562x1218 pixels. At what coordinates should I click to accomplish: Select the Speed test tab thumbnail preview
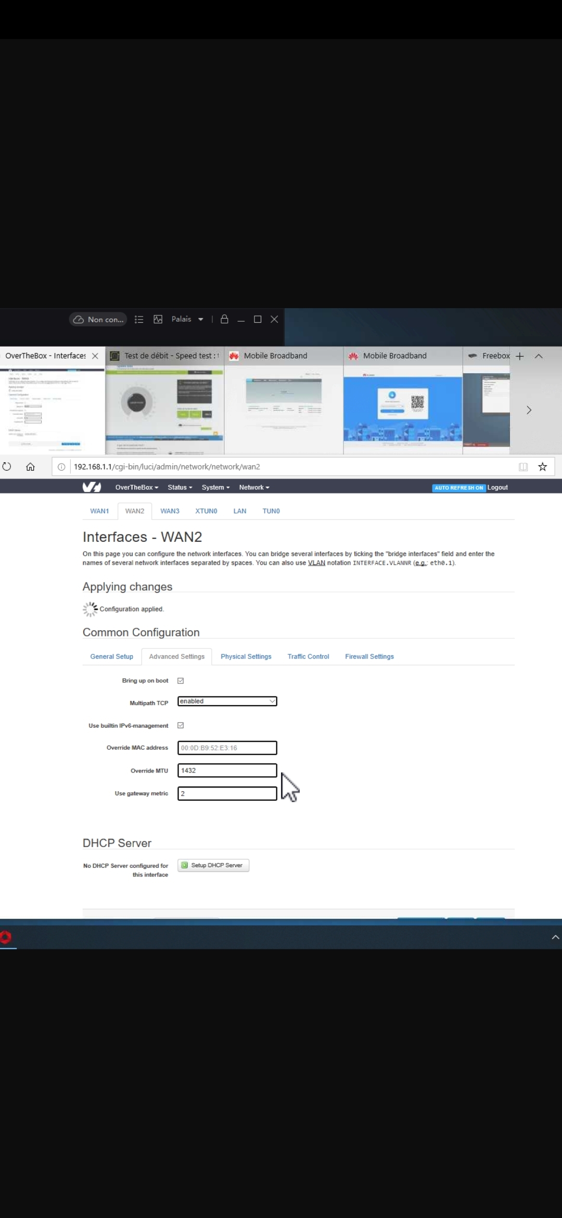point(164,410)
